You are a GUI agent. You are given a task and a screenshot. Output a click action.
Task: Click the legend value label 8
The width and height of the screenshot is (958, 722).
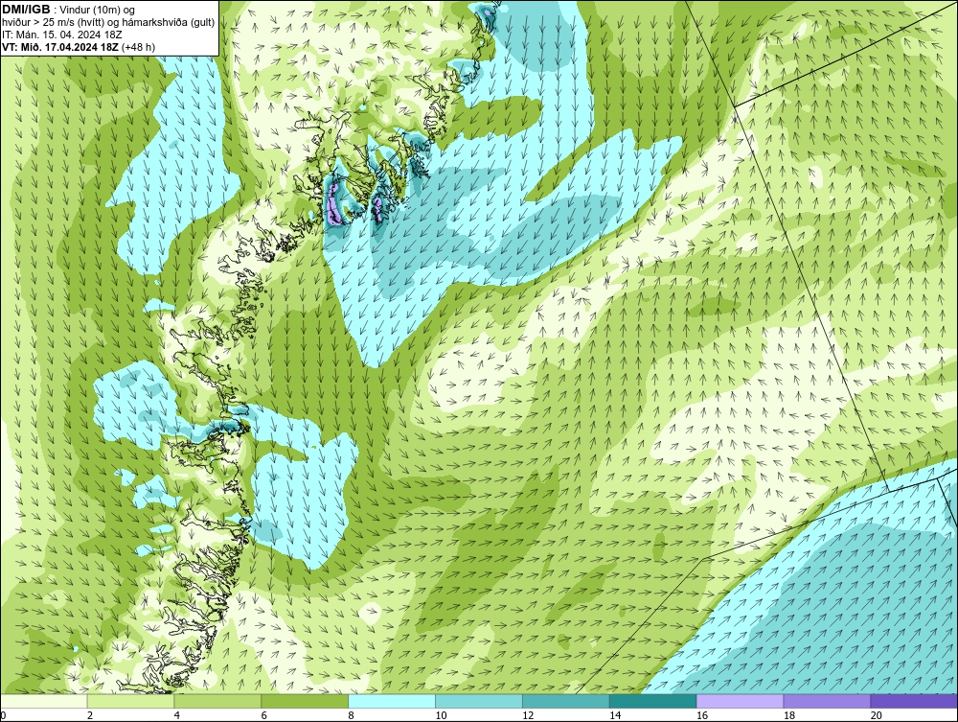(351, 715)
